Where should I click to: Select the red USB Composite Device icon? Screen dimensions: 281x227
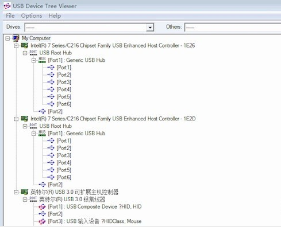(42, 206)
